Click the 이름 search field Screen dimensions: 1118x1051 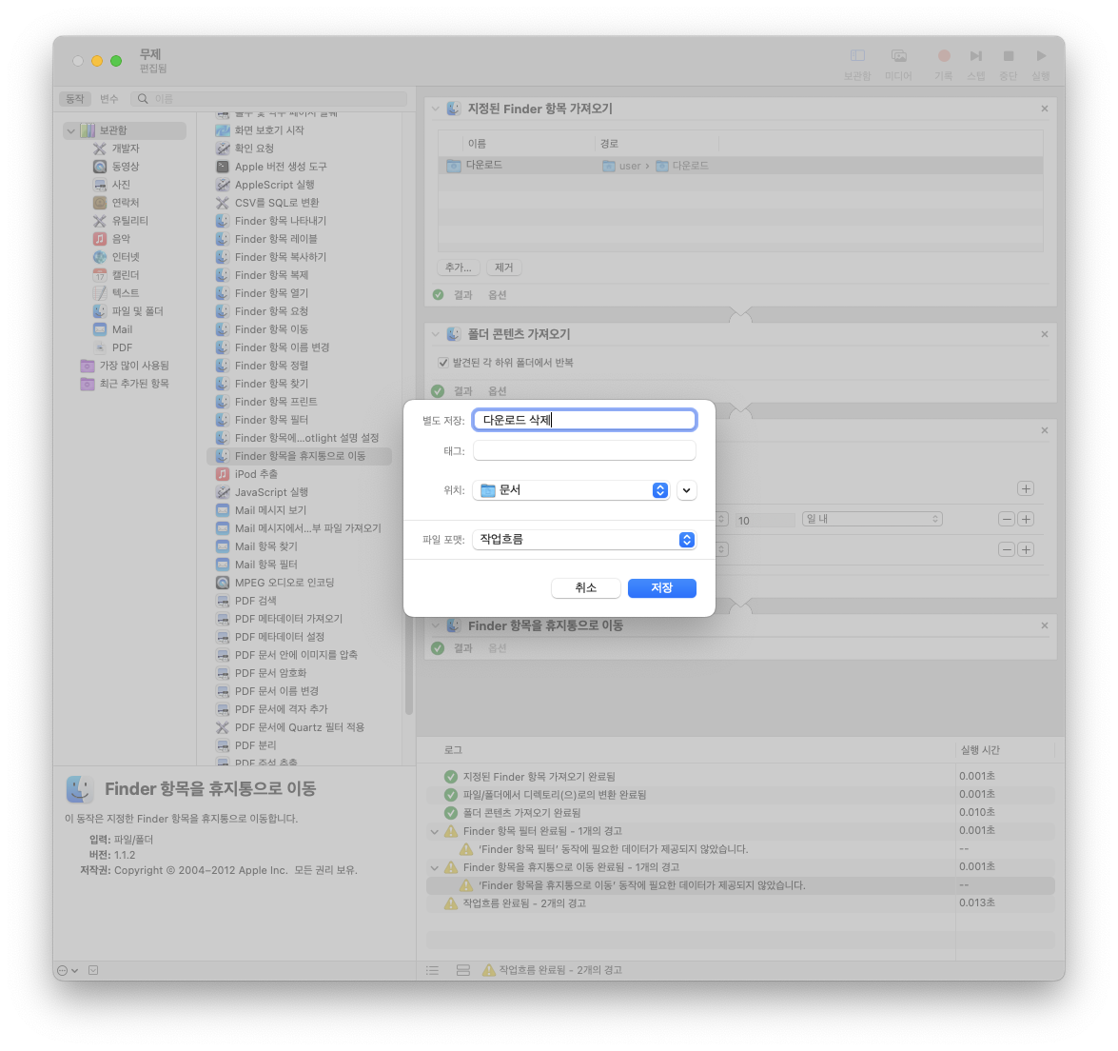269,98
